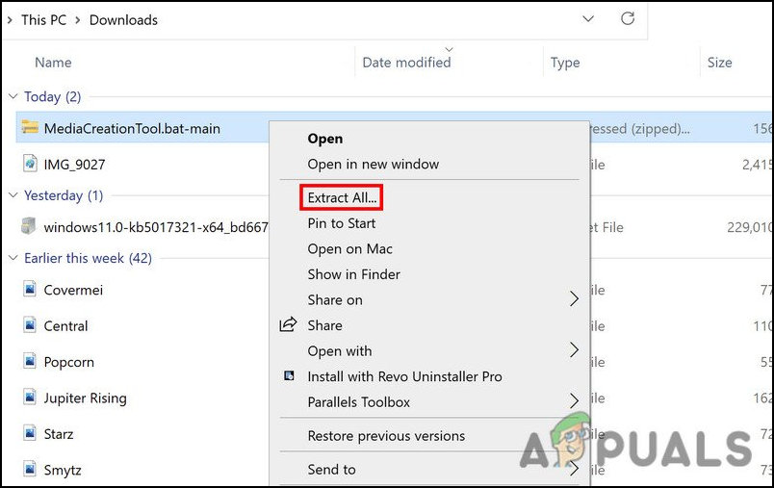Click the Revo Uninstaller Pro icon
774x488 pixels.
(x=288, y=376)
